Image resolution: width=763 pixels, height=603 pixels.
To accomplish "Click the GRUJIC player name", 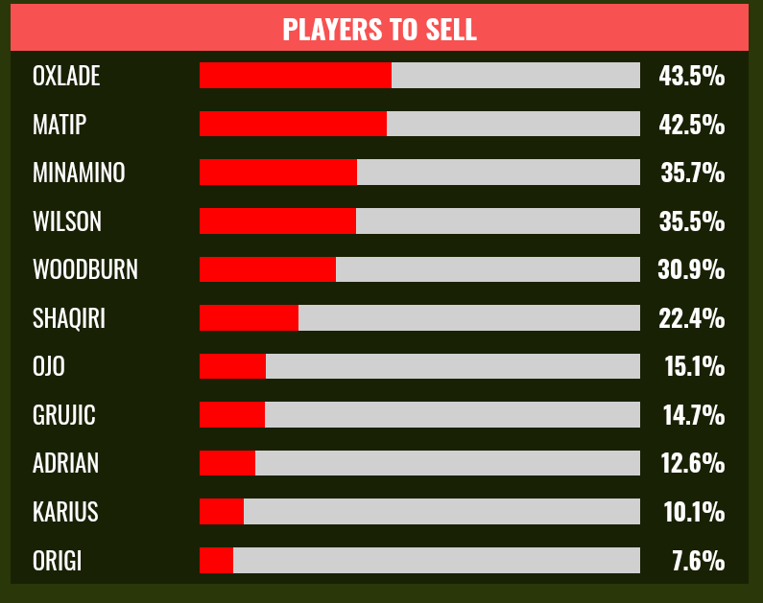I will pos(64,415).
